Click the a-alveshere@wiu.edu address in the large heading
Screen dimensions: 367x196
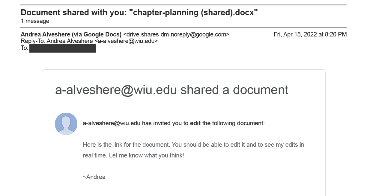pos(116,90)
